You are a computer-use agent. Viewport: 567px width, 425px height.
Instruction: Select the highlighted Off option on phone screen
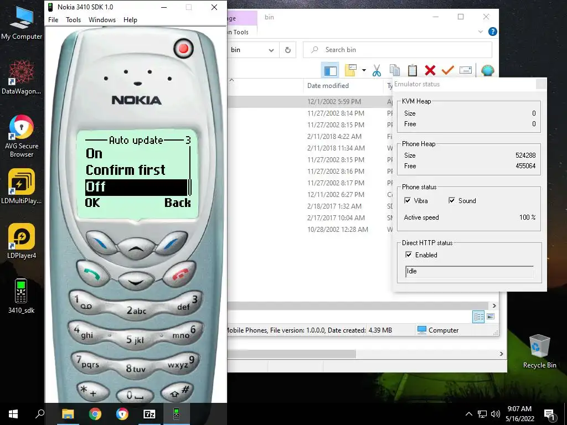(136, 187)
